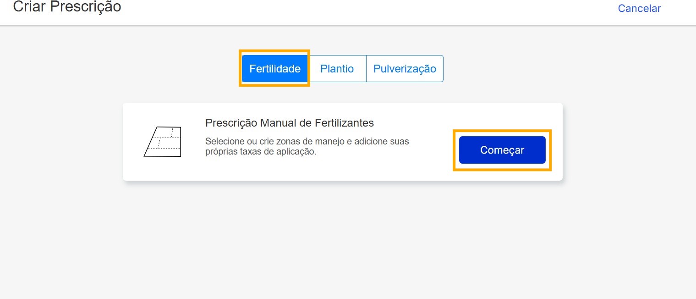Cancel prescription creation via Cancelar link
696x299 pixels.
click(639, 8)
